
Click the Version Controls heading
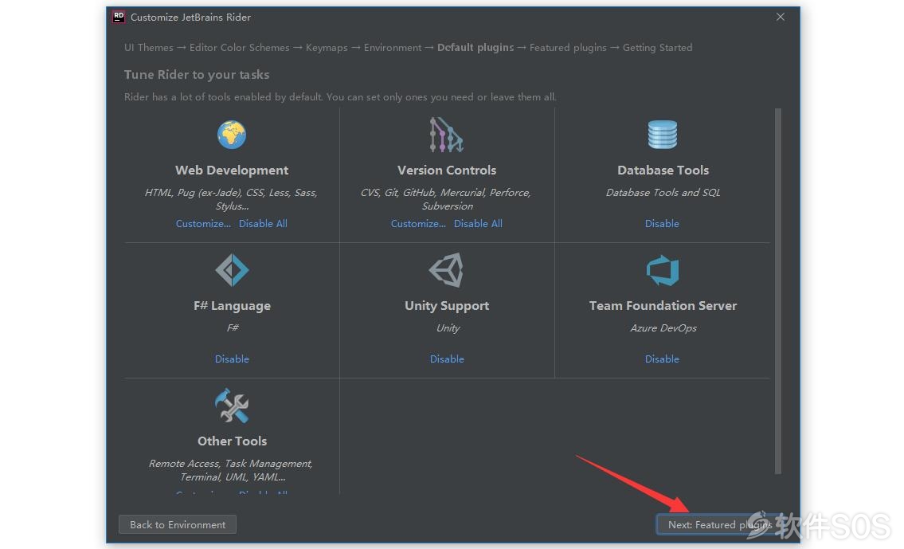pyautogui.click(x=447, y=171)
